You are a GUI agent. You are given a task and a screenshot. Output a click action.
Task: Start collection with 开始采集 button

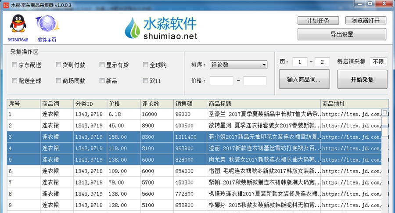tap(362, 79)
